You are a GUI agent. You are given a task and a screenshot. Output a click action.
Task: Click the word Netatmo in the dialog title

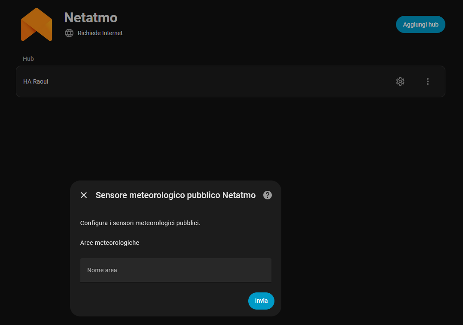point(239,195)
